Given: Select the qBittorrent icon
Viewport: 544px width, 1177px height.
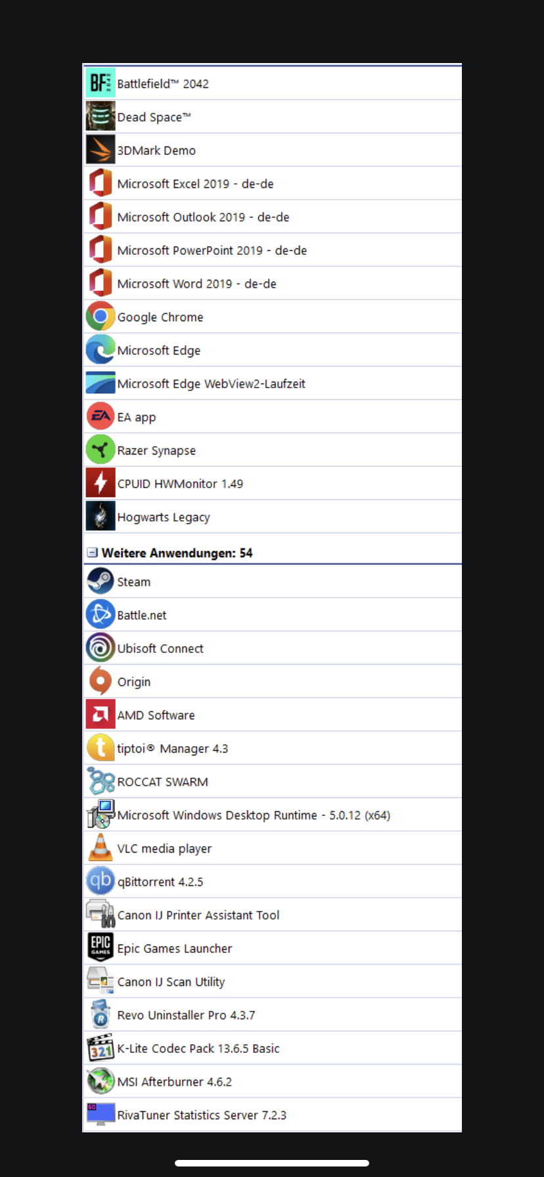Looking at the screenshot, I should point(101,881).
